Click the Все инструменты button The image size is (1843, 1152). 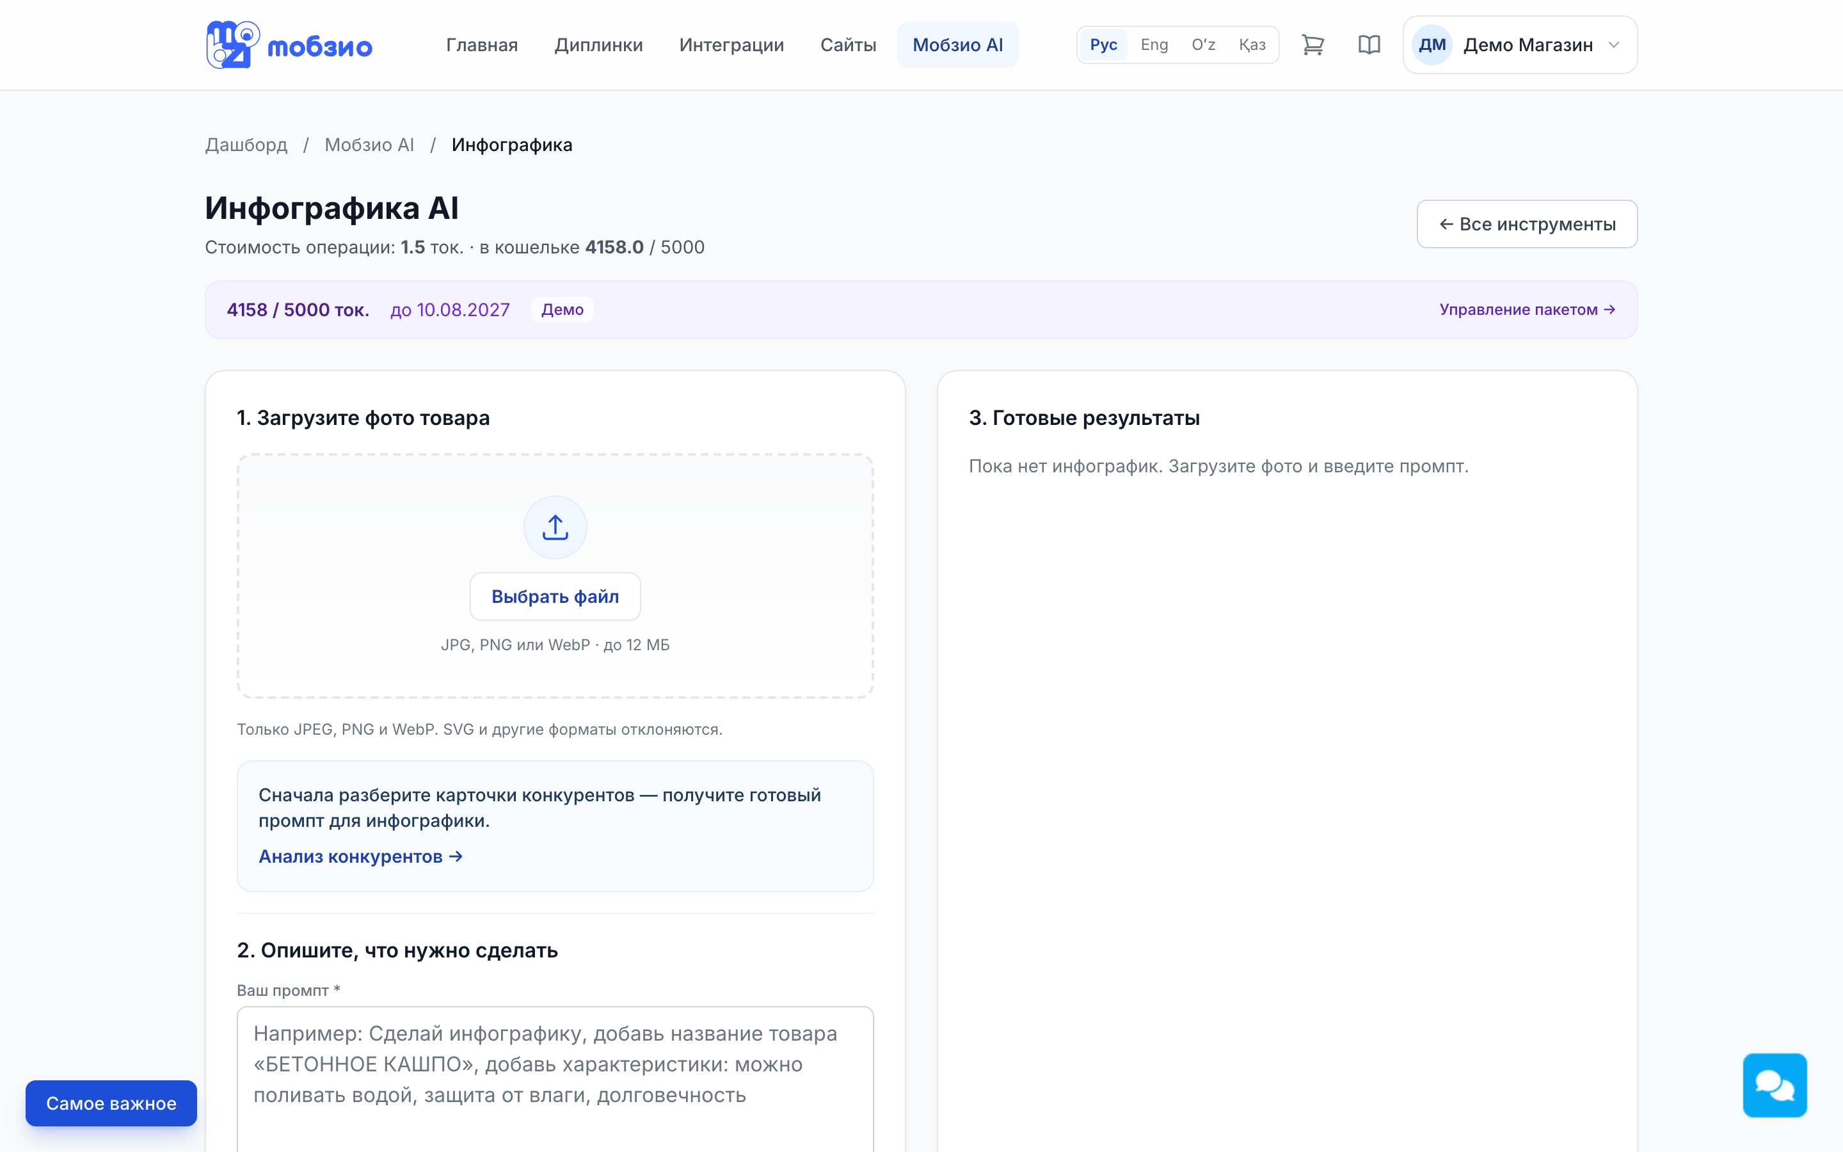pos(1527,224)
